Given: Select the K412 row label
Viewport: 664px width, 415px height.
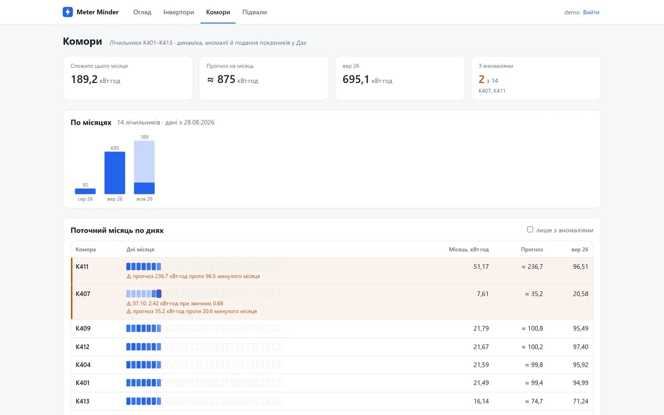Looking at the screenshot, I should (x=83, y=347).
